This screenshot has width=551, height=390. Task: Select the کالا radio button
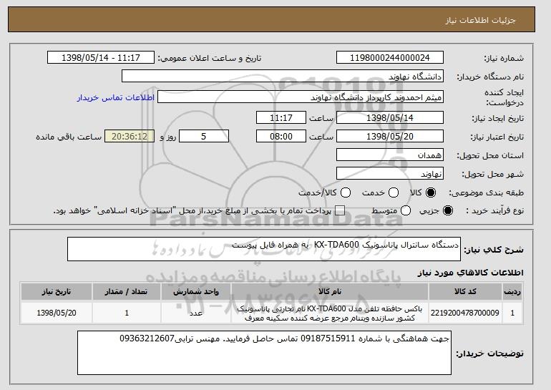[431, 192]
